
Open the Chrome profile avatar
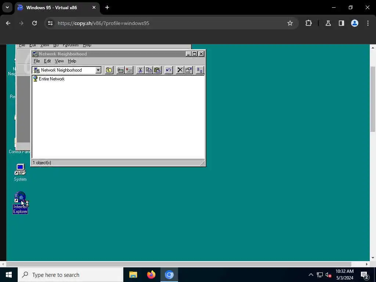pos(355,23)
